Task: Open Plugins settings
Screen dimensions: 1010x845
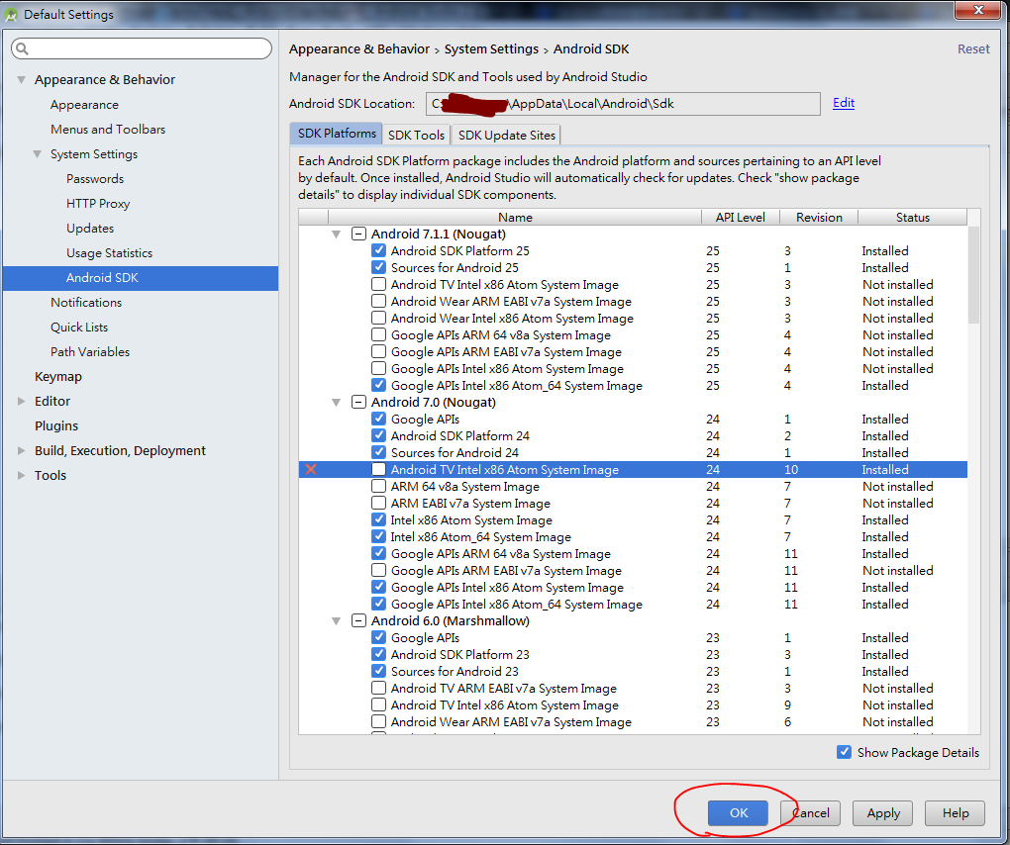Action: pyautogui.click(x=56, y=426)
